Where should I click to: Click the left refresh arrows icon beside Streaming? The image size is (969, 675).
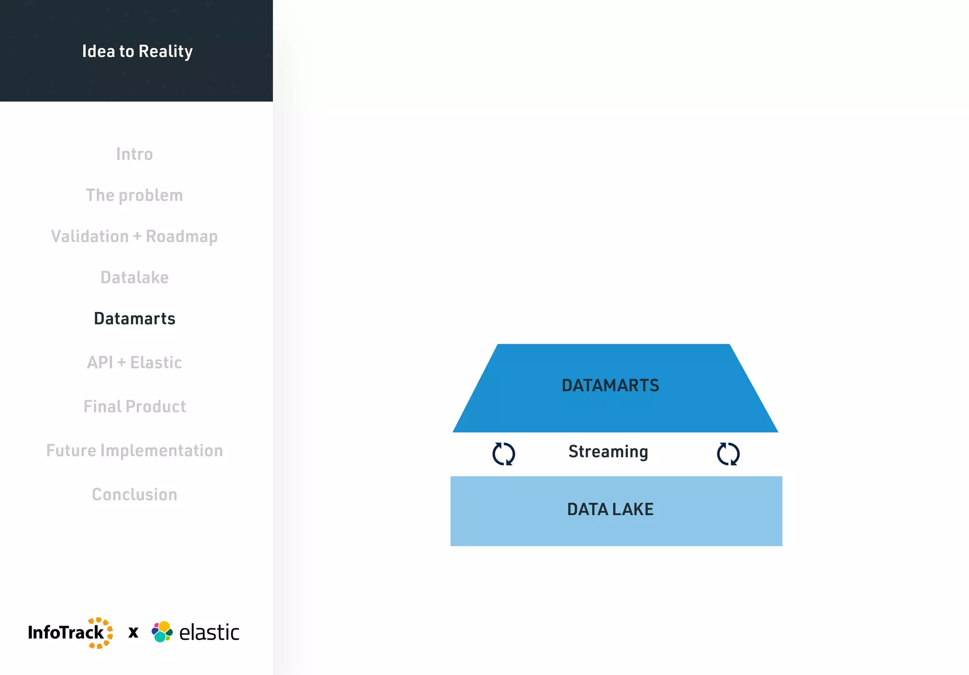503,454
